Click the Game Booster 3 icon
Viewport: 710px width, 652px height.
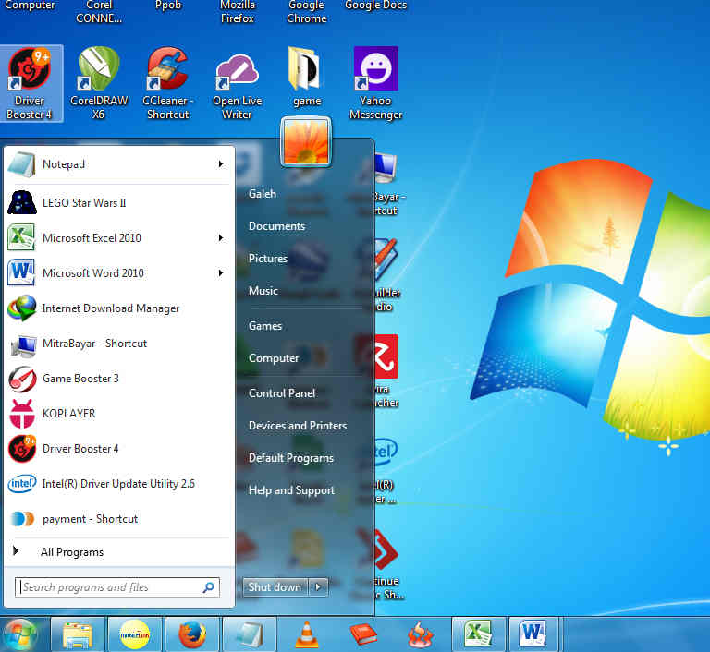click(x=22, y=379)
